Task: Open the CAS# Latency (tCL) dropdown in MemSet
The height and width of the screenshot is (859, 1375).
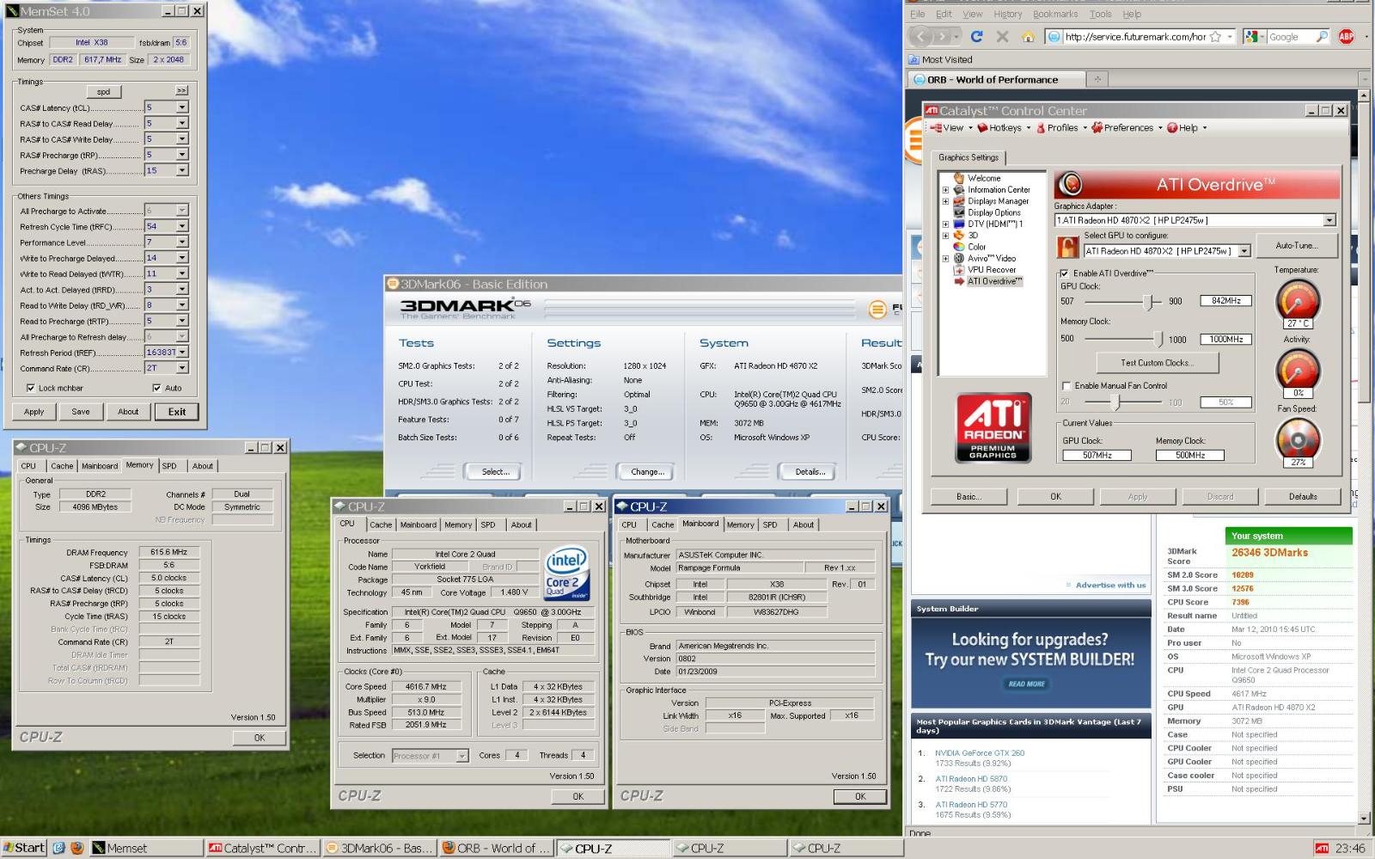Action: tap(182, 107)
